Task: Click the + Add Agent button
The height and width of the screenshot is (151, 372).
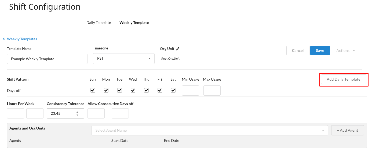Action: point(347,130)
